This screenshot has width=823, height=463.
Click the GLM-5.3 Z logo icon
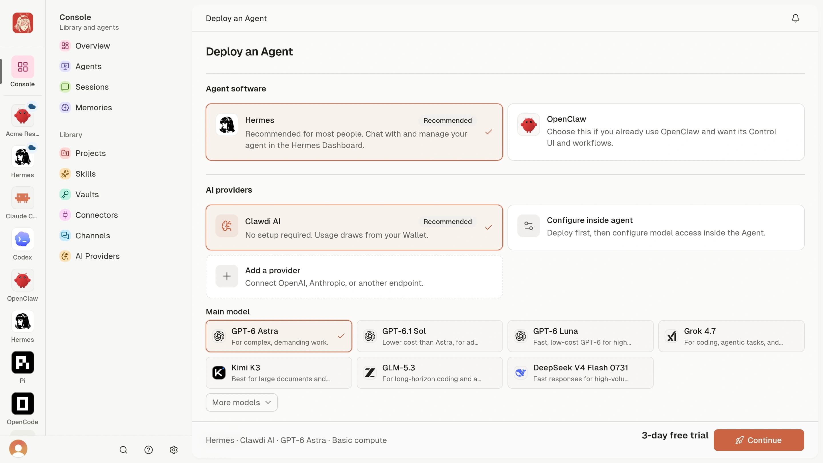[x=370, y=373]
